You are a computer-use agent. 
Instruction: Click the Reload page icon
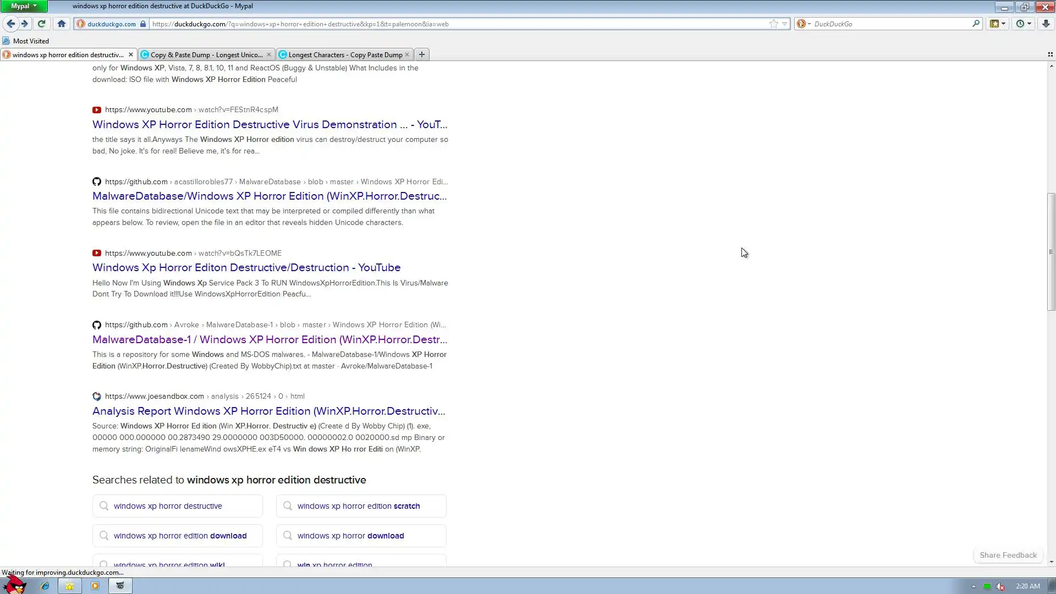[x=41, y=24]
